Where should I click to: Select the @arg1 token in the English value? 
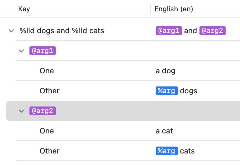[x=169, y=31]
